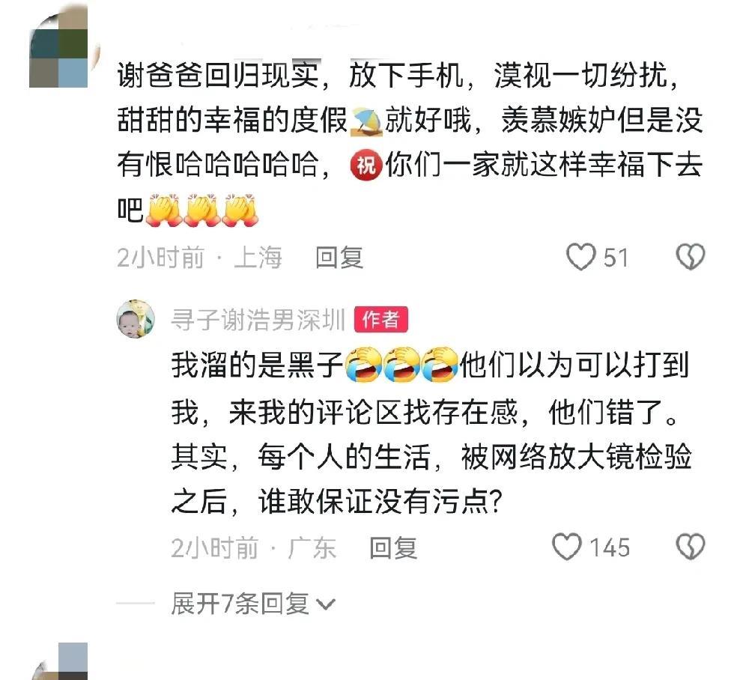
Task: Click the beach umbrella emoji in comment
Action: [x=366, y=122]
